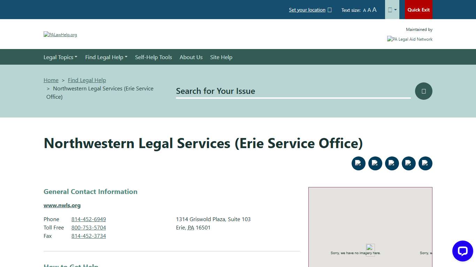476x267 pixels.
Task: Click inside the Search for Your Issue field
Action: [x=293, y=91]
